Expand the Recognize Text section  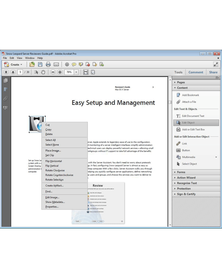click(x=196, y=183)
